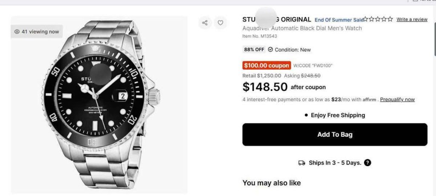Click the FWD100 coupon code text

[313, 66]
